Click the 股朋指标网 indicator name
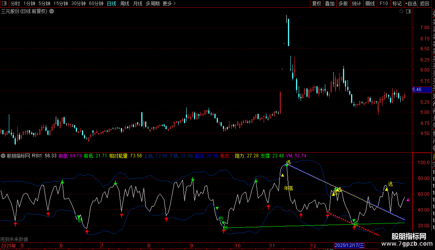 click(18, 156)
